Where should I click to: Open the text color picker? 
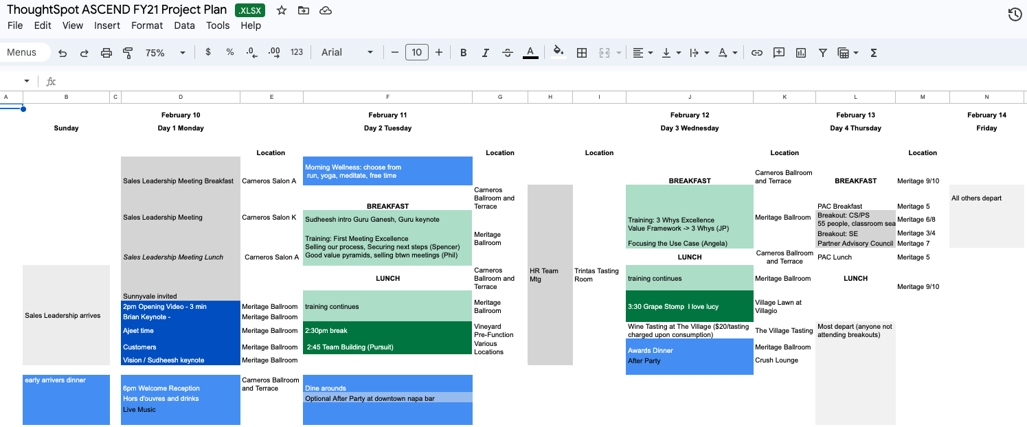[530, 53]
